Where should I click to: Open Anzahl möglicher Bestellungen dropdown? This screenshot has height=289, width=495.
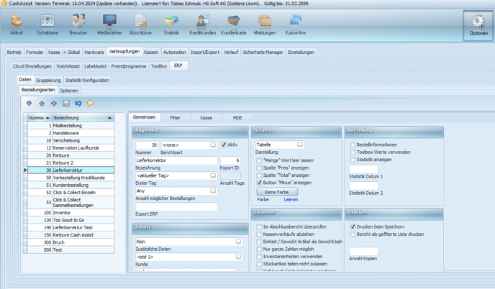pos(213,191)
